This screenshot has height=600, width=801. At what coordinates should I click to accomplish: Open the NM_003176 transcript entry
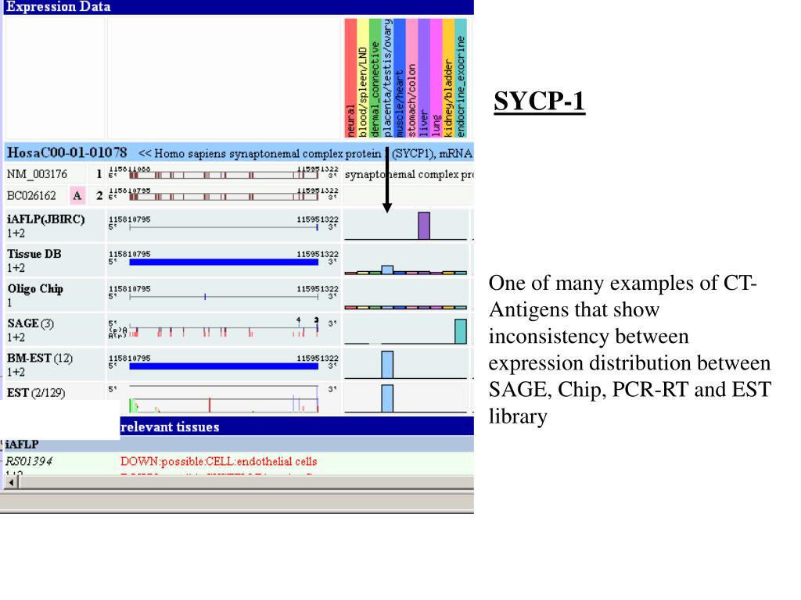[37, 174]
